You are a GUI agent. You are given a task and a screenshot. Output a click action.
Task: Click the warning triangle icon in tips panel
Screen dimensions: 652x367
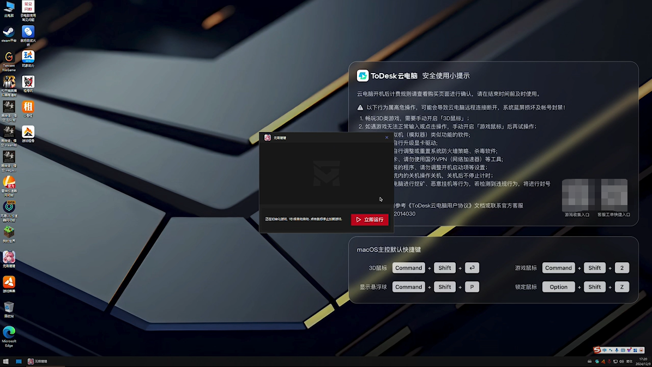coord(360,107)
